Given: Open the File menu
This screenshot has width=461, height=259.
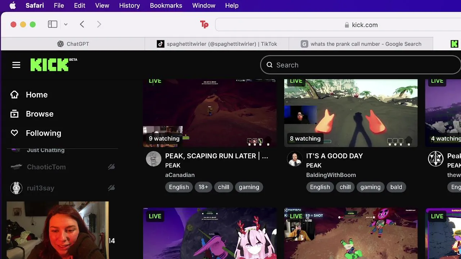Looking at the screenshot, I should tap(59, 5).
